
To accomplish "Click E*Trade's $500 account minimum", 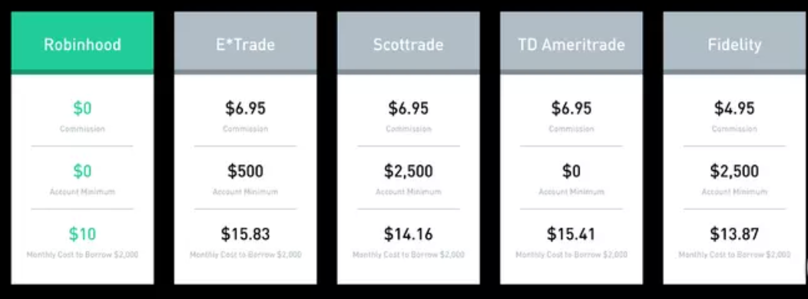I will [245, 172].
